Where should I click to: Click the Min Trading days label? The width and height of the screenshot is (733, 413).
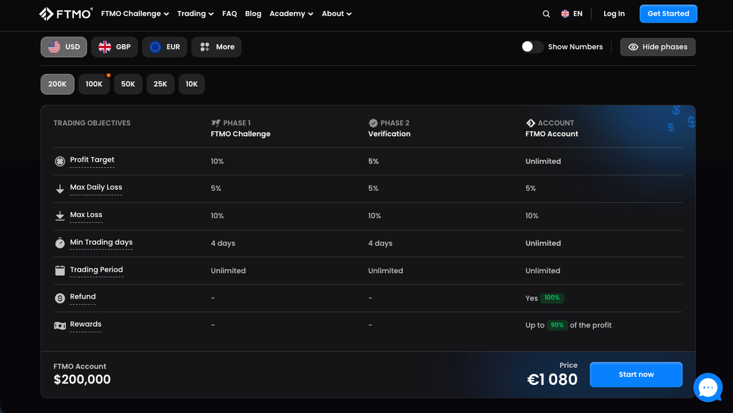[x=101, y=242]
